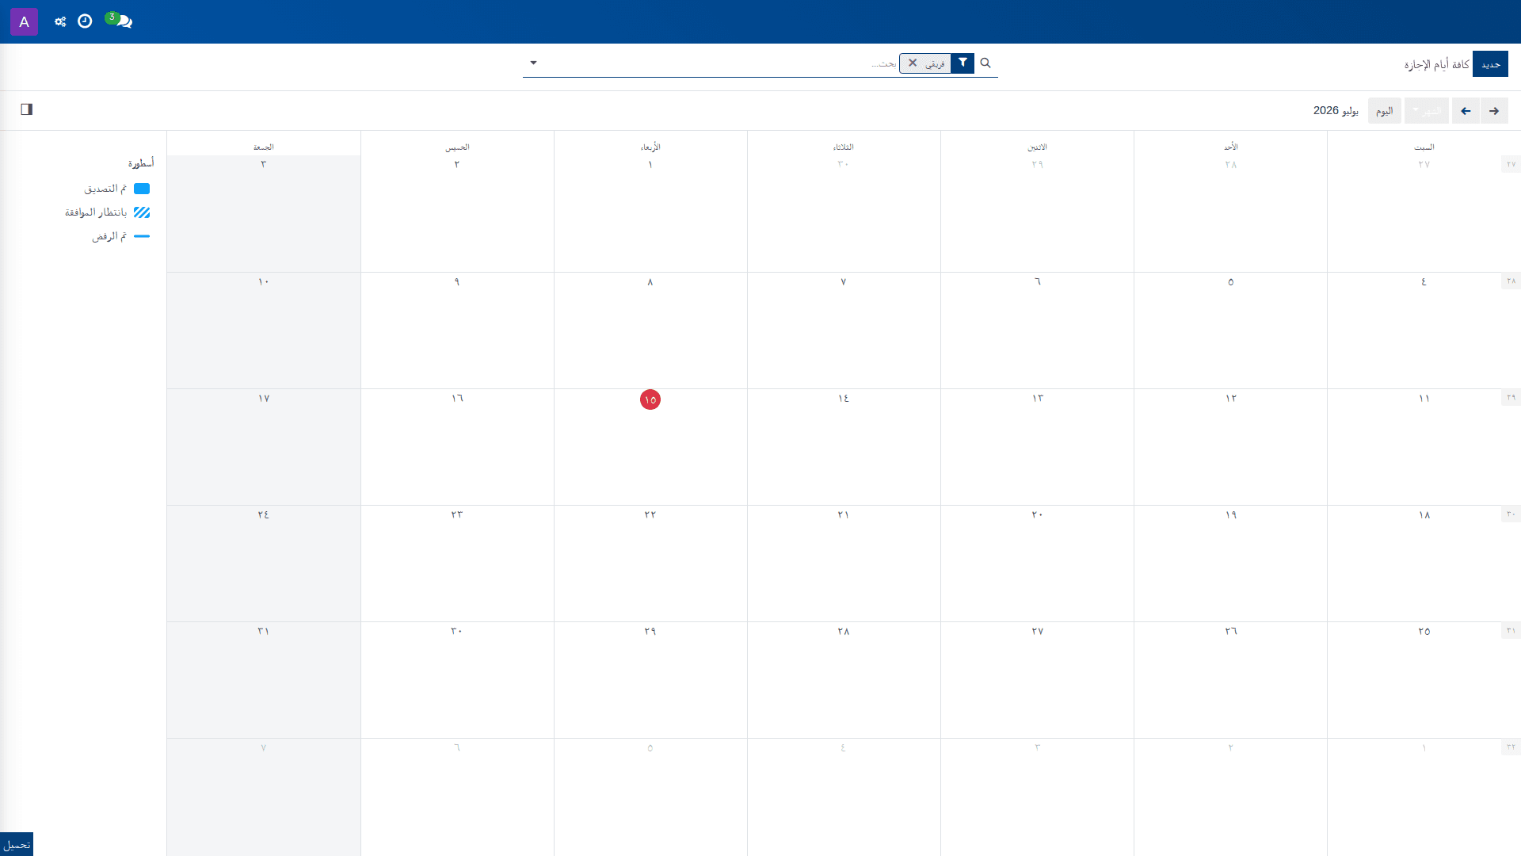Click the day ١٢ date number

1230,398
